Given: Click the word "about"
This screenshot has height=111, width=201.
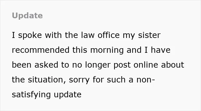Looking at the screenshot, I should click(173, 65).
